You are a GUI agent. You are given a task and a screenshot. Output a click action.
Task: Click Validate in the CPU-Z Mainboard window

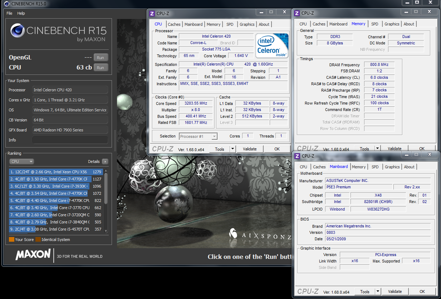pos(395,291)
